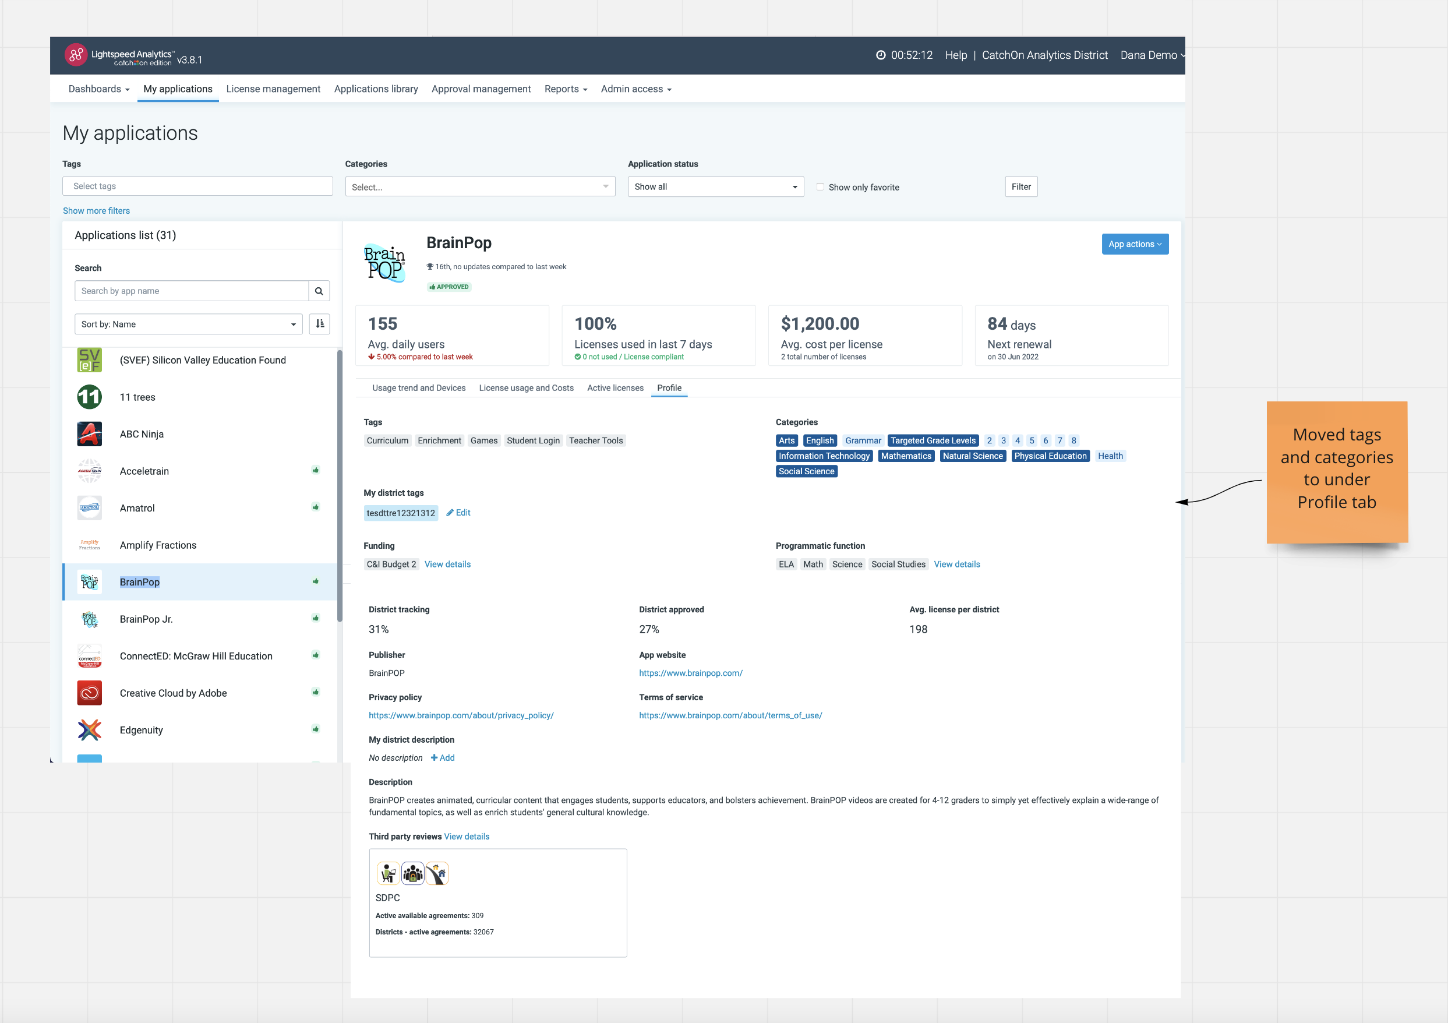Click the approved thumbs-up icon beside BrainPop Jr.
Viewport: 1448px width, 1023px height.
(315, 618)
